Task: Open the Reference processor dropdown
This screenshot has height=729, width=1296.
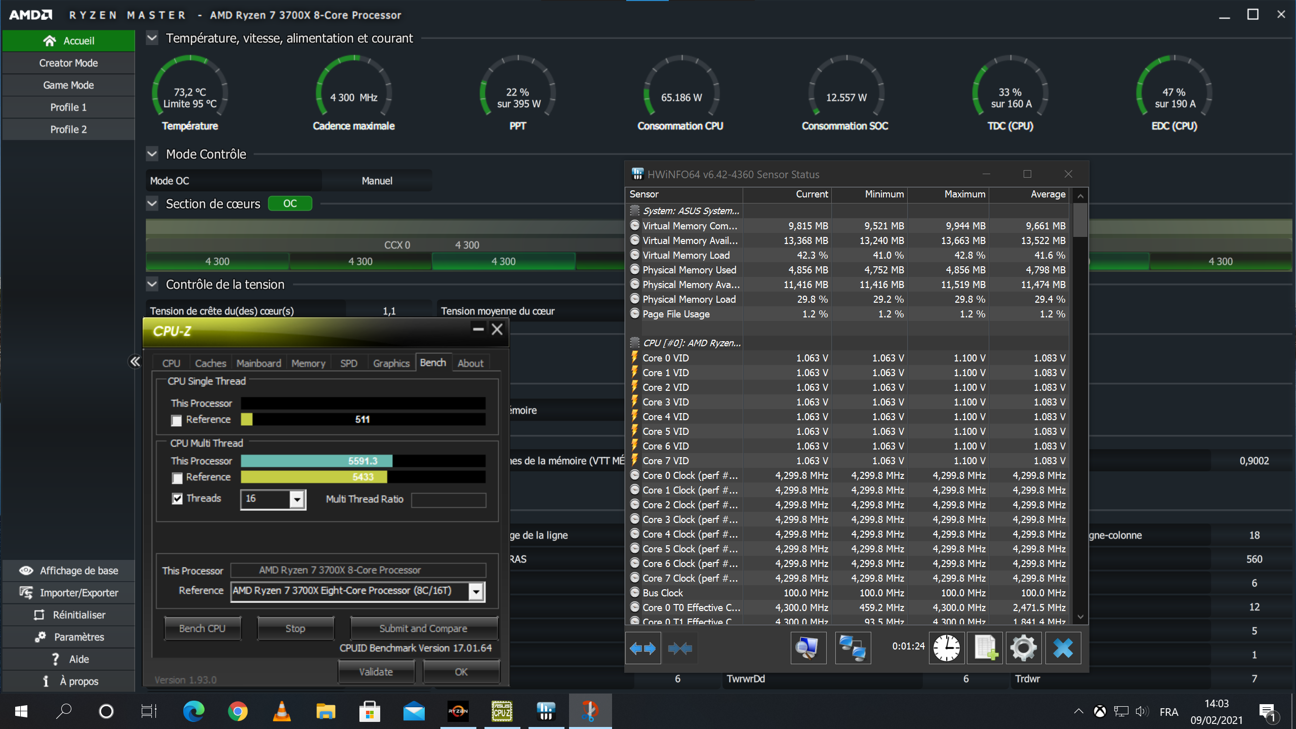Action: pos(476,591)
